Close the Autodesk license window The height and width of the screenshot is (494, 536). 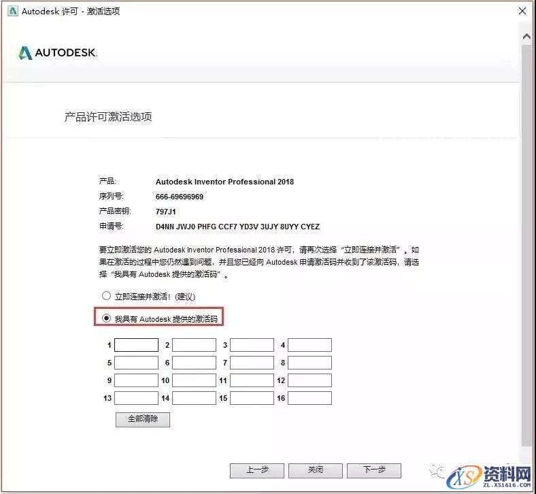pyautogui.click(x=522, y=11)
